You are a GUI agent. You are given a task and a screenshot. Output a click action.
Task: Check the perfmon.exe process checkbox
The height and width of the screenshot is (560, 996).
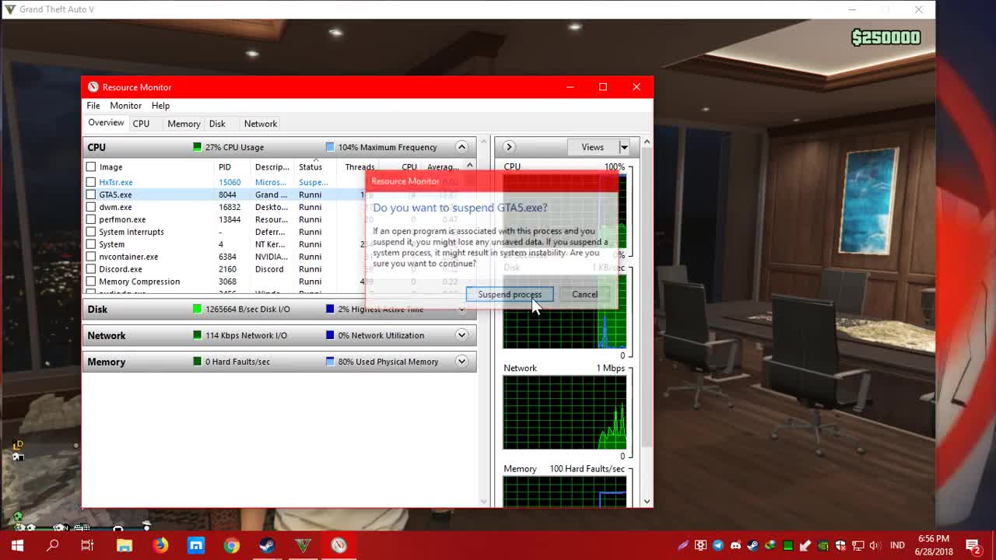pos(91,219)
